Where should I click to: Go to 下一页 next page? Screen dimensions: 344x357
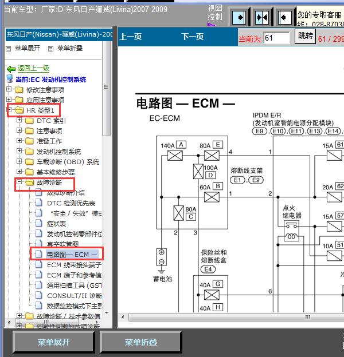click(192, 37)
